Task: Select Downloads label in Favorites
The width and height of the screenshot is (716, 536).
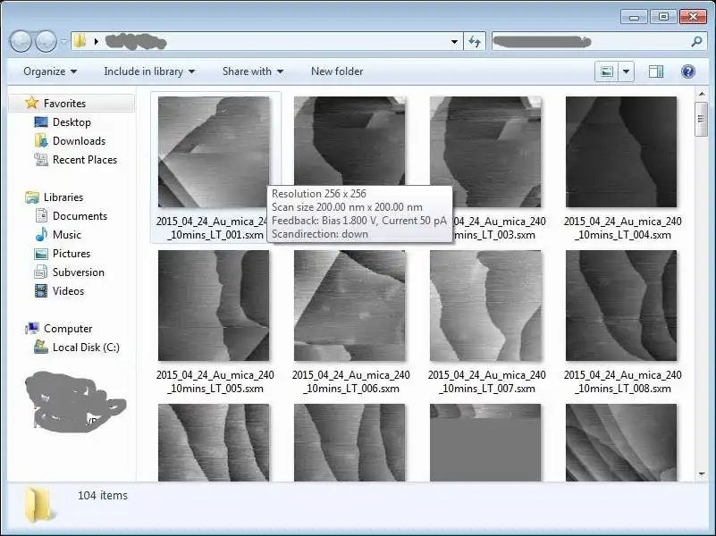Action: point(79,140)
